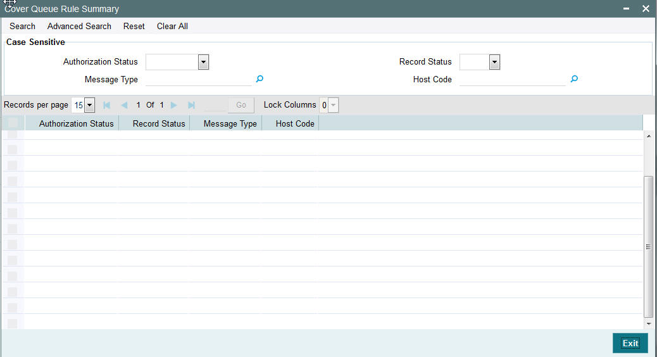This screenshot has height=357, width=657.
Task: Sort by the Authorization Status column header
Action: [76, 123]
